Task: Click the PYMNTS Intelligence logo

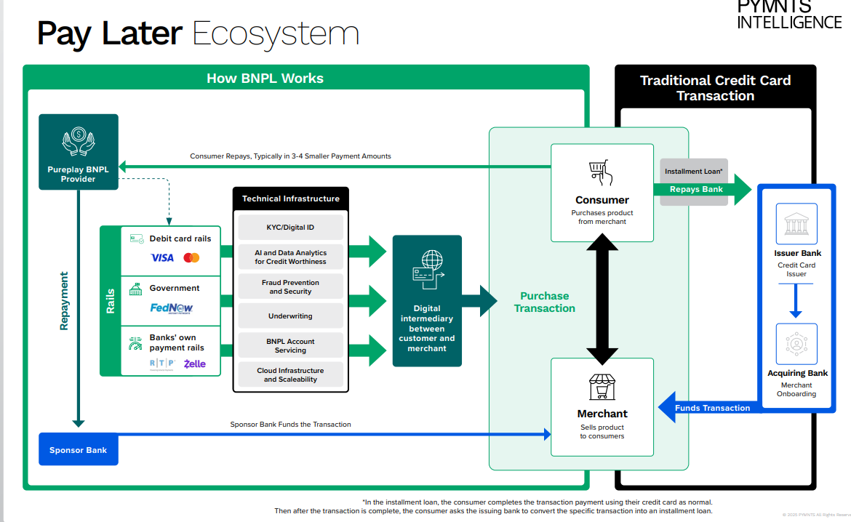Action: tap(788, 15)
